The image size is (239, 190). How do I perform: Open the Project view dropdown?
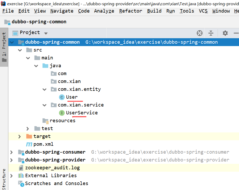coord(46,33)
